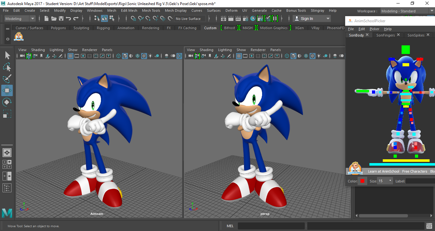The height and width of the screenshot is (231, 435).
Task: Activate the Scale tool
Action: tap(7, 114)
